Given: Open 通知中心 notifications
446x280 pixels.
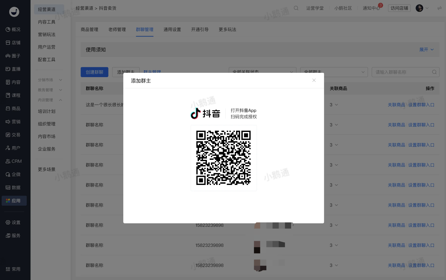Looking at the screenshot, I should point(371,8).
